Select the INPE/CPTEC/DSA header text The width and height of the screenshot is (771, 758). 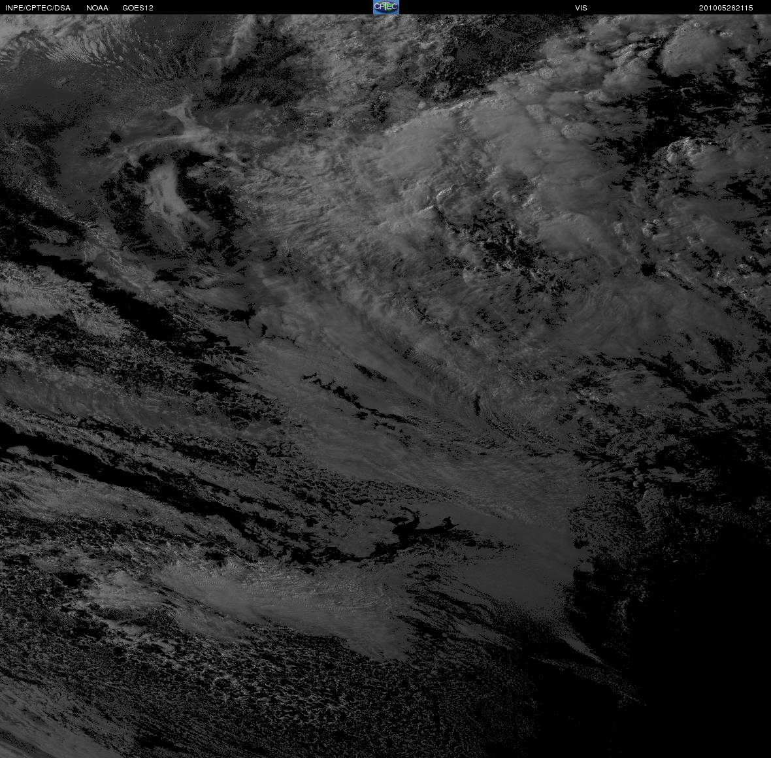point(38,8)
